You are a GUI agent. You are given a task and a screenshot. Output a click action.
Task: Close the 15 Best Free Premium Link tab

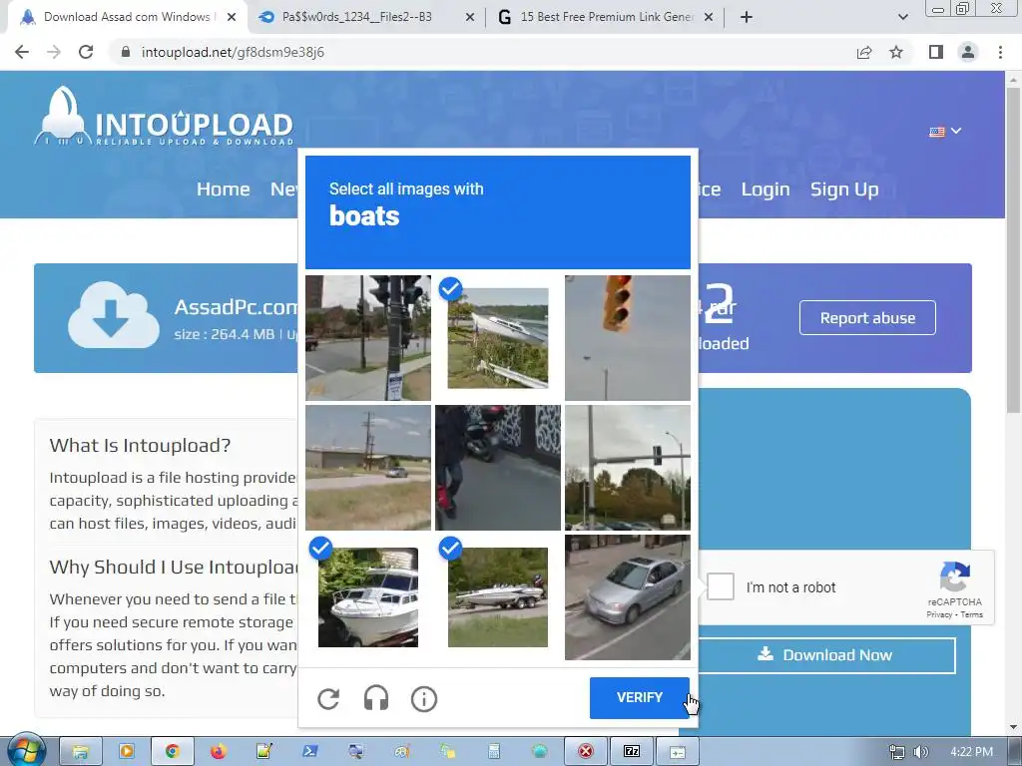click(709, 18)
